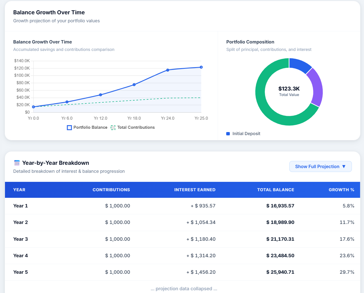Toggle the Total Contributions legend marker
This screenshot has height=293, width=364.
point(113,128)
